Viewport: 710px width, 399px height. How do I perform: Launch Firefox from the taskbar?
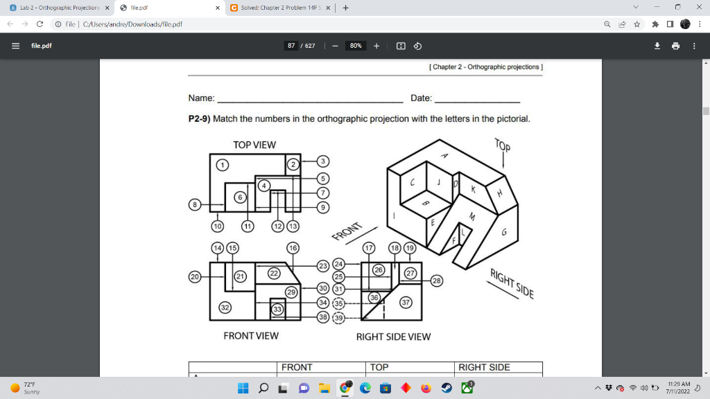pyautogui.click(x=425, y=389)
